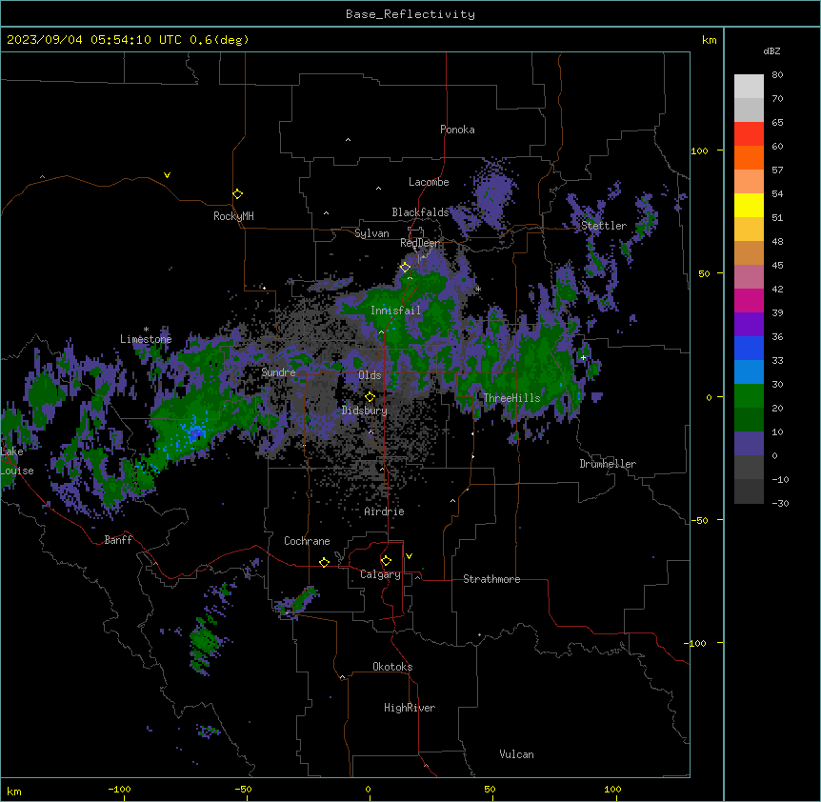The width and height of the screenshot is (821, 802).
Task: Click the white caret marker west of Lacombe
Action: pyautogui.click(x=378, y=188)
